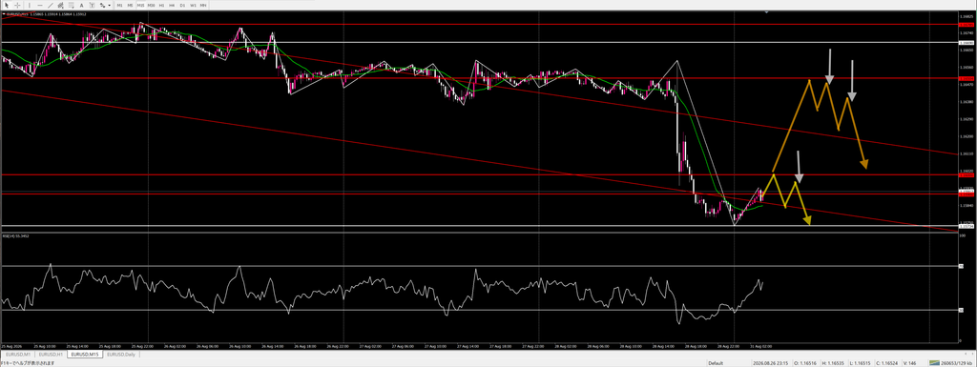Activate the crosshair tool

[17, 5]
